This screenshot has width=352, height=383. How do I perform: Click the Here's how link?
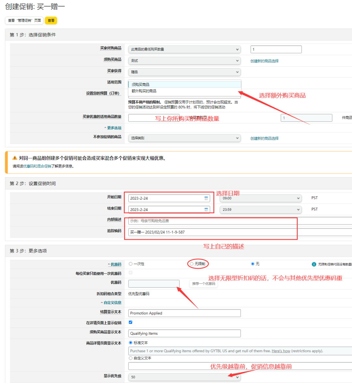281,351
